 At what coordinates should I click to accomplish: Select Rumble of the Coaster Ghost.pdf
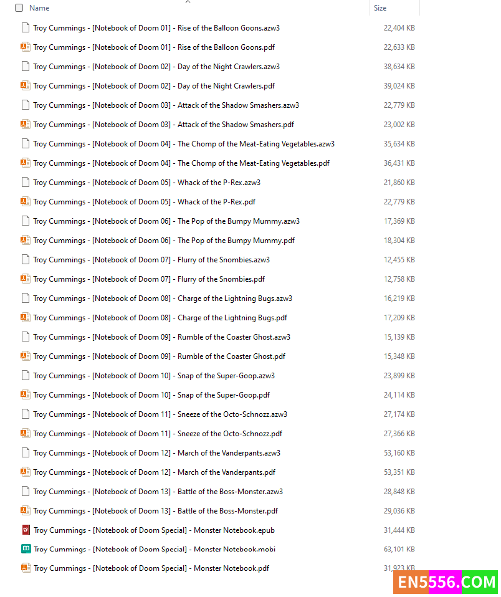pyautogui.click(x=159, y=356)
